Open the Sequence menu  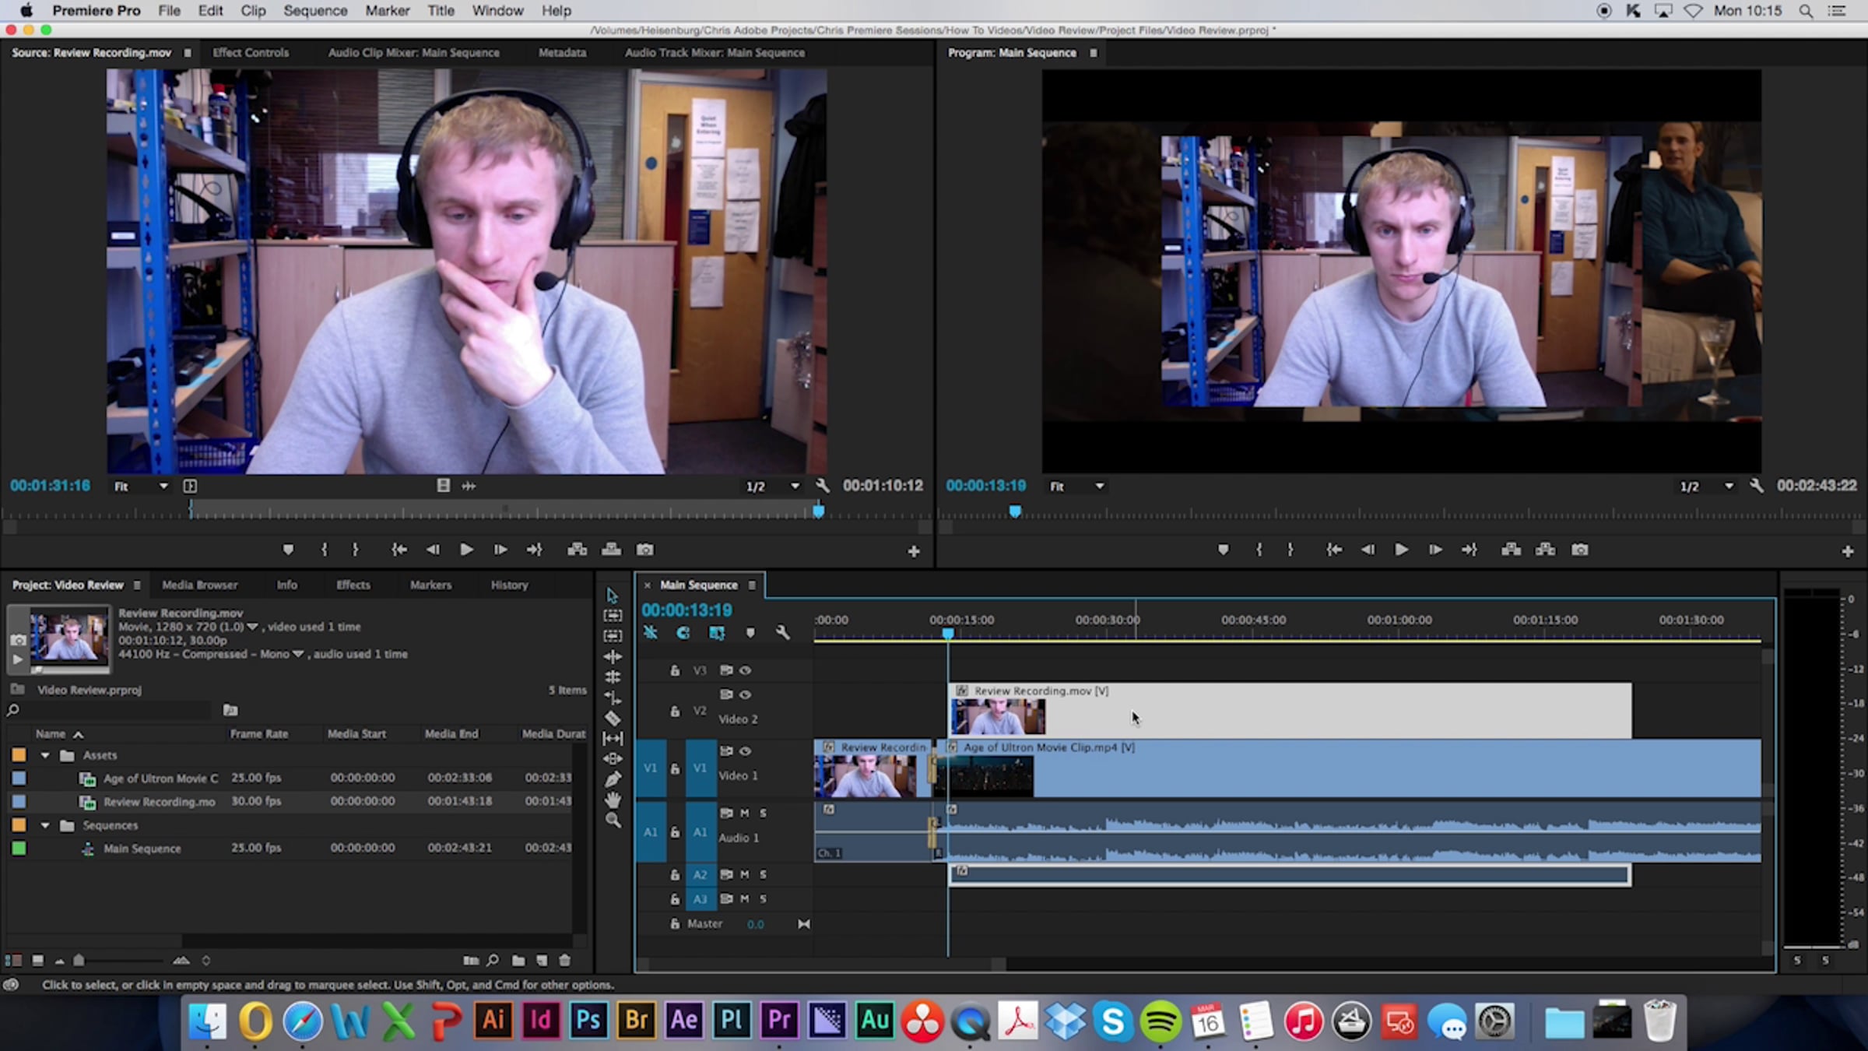(x=314, y=11)
